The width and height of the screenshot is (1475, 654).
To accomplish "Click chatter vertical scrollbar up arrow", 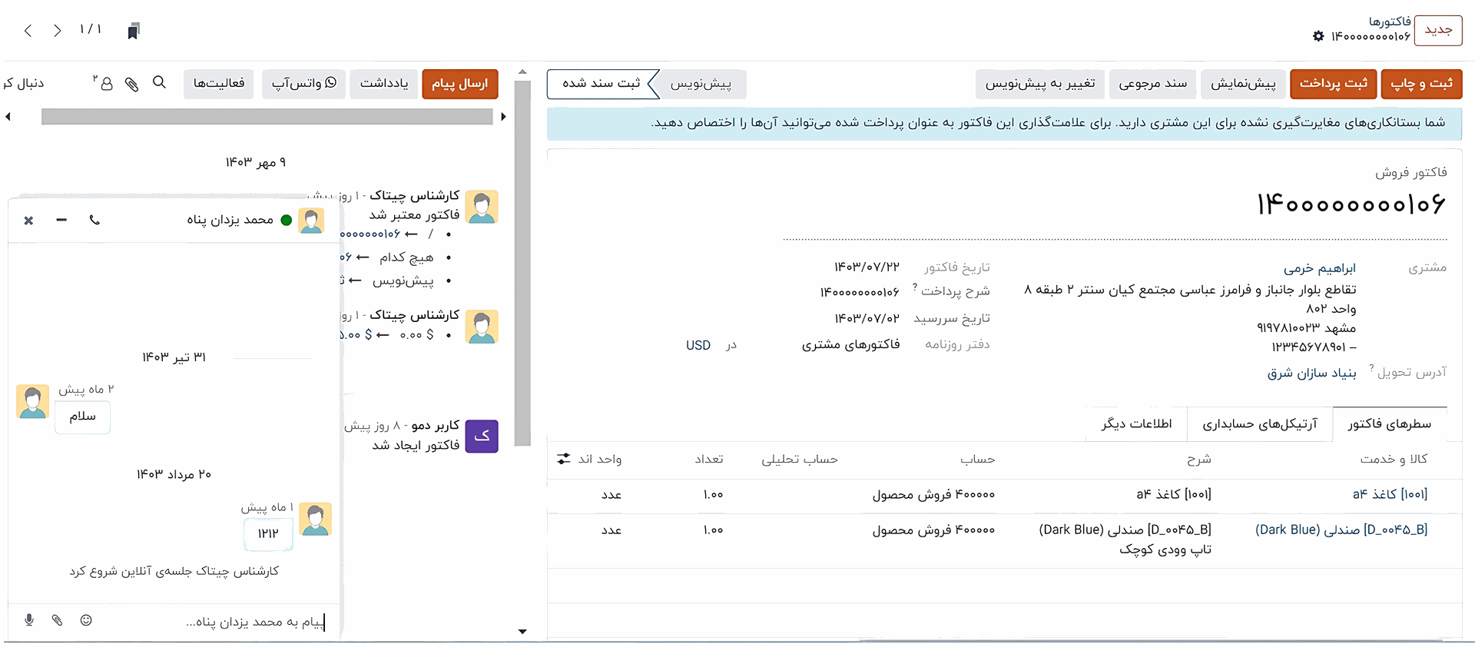I will (x=522, y=73).
